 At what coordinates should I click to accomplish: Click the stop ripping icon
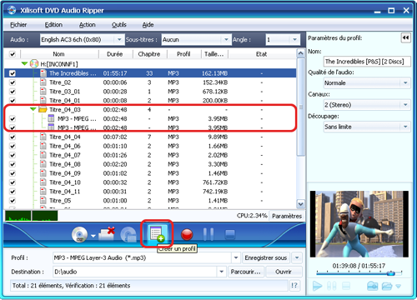[230, 234]
